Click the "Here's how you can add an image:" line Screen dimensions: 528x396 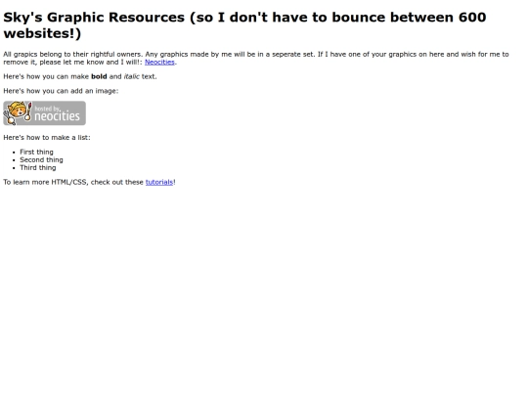(61, 91)
